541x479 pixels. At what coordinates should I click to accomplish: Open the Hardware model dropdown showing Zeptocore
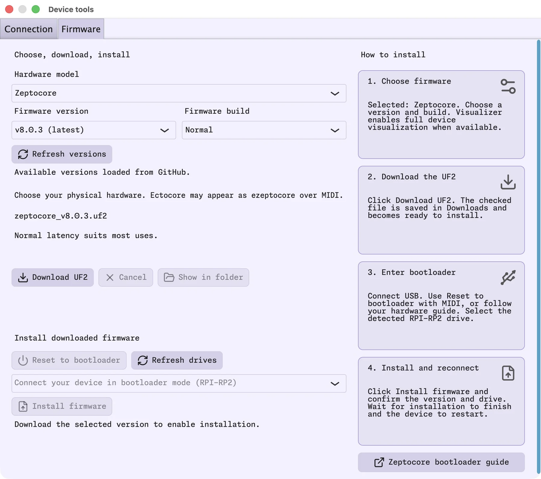coord(179,93)
